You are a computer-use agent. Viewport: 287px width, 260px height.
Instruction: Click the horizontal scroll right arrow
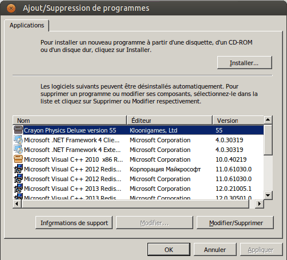click(260, 204)
